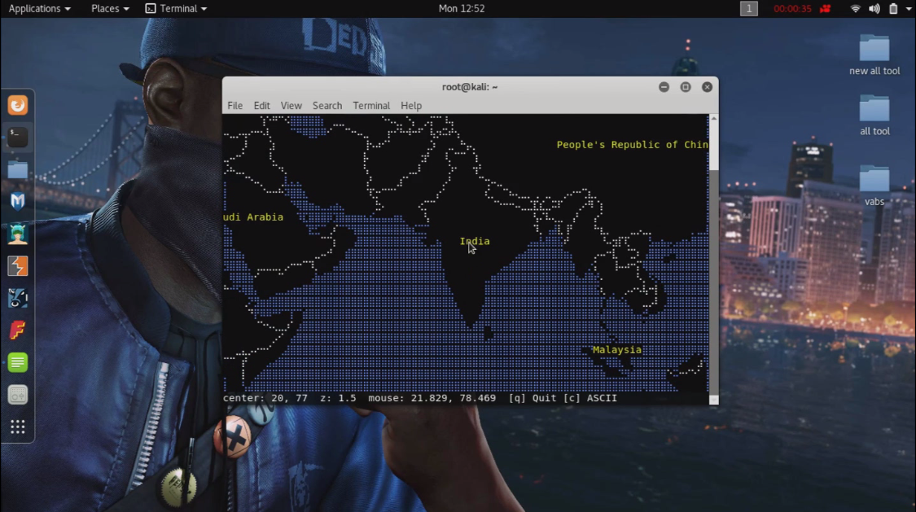Launch Burp Suite from the dock
The height and width of the screenshot is (512, 916).
tap(18, 266)
